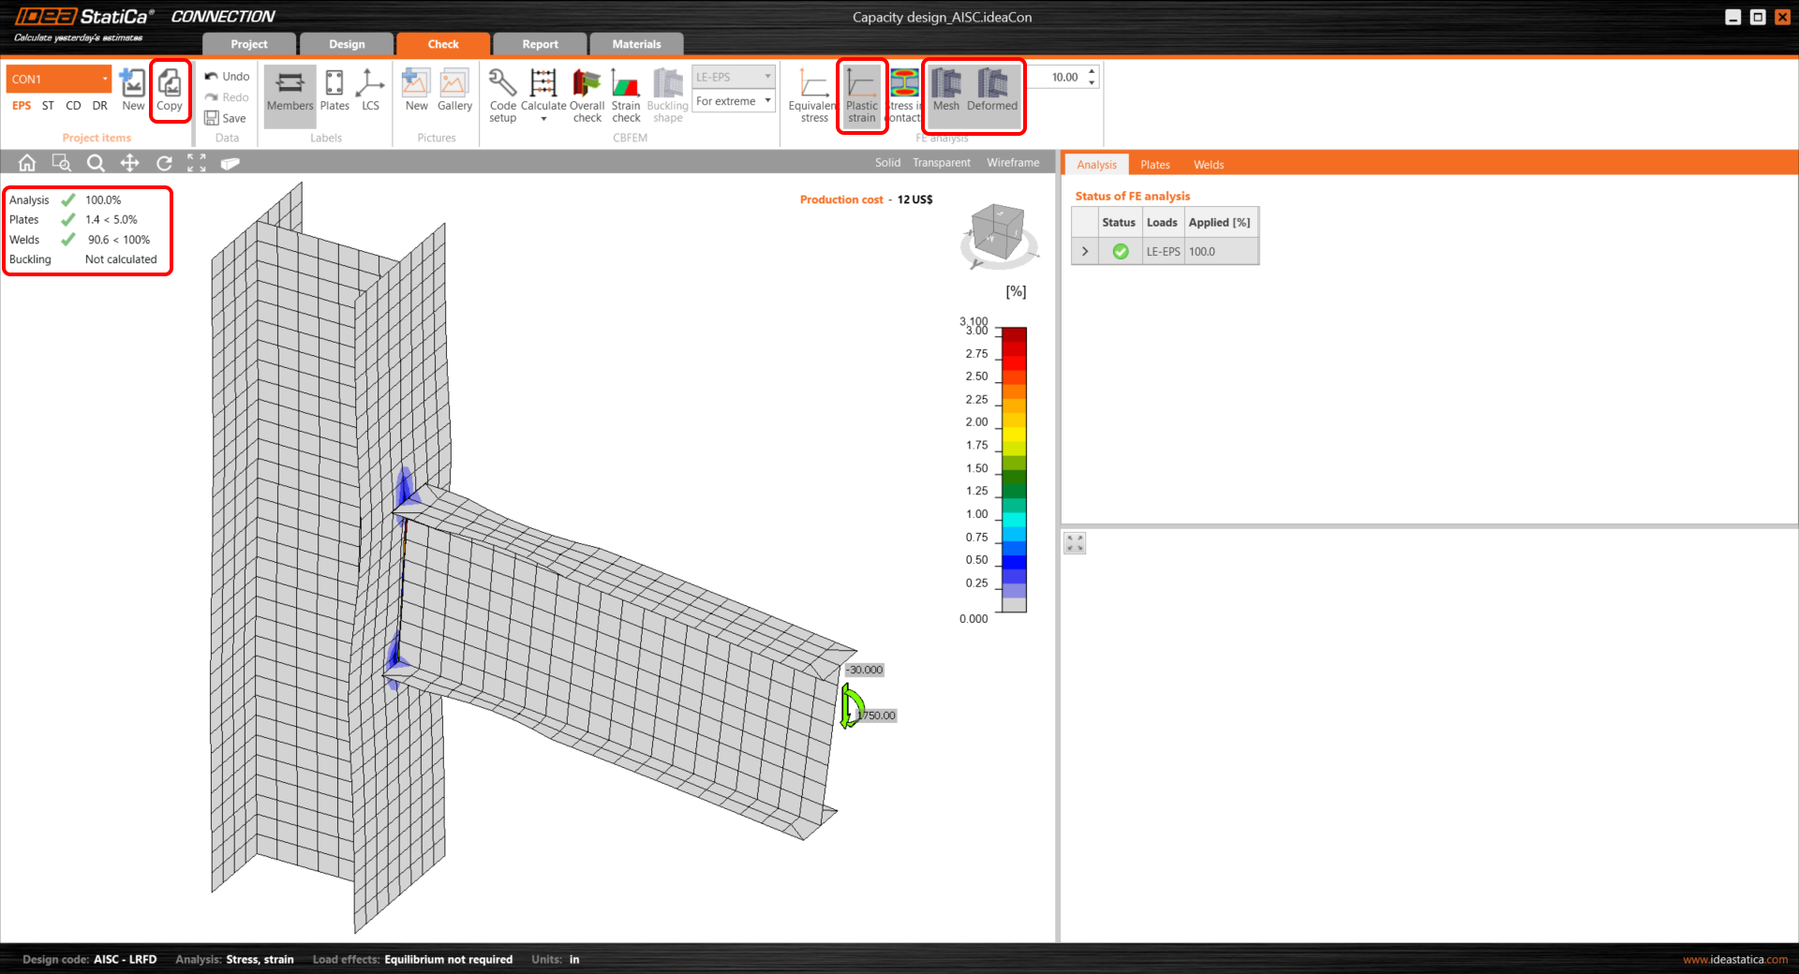Open the CON1 project item dropdown
Screen dimensions: 1799x974
pyautogui.click(x=105, y=79)
